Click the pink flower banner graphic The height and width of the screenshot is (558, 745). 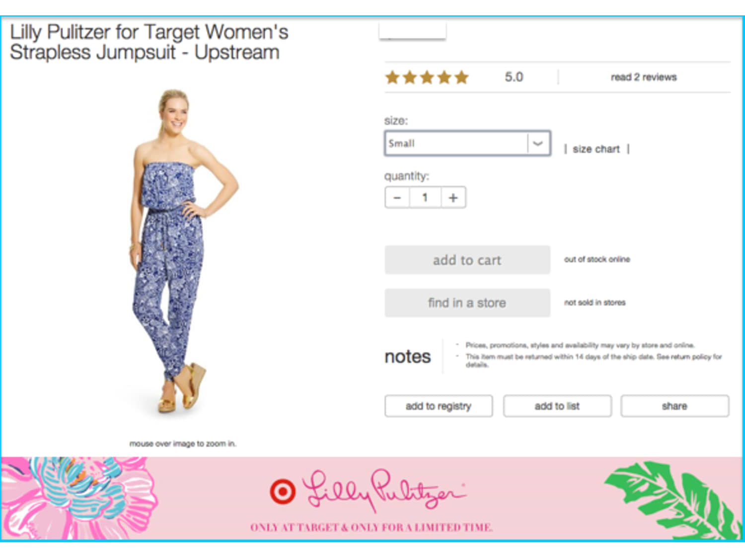78,498
